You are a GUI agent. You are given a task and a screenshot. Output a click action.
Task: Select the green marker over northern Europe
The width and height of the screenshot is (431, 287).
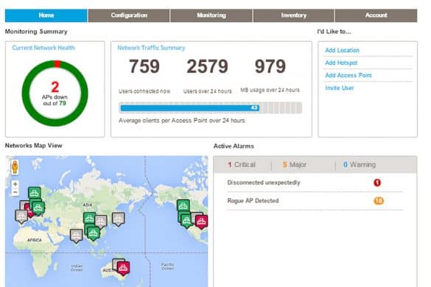click(x=35, y=194)
